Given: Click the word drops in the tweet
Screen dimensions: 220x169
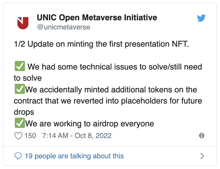Looking at the screenshot, I should click(24, 112).
